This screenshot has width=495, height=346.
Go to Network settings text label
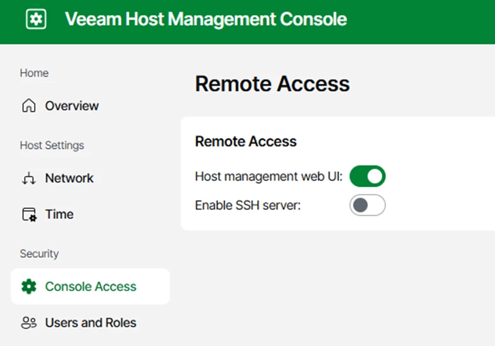(69, 178)
